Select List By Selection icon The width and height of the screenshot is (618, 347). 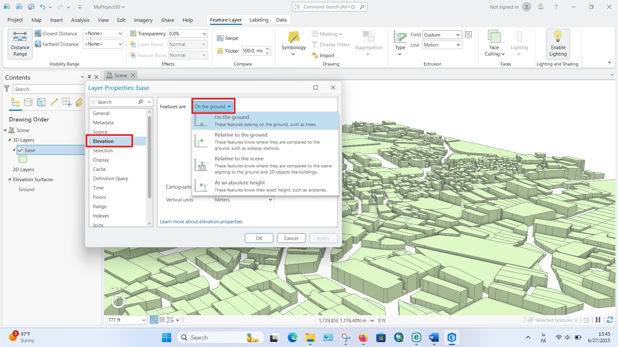click(41, 102)
